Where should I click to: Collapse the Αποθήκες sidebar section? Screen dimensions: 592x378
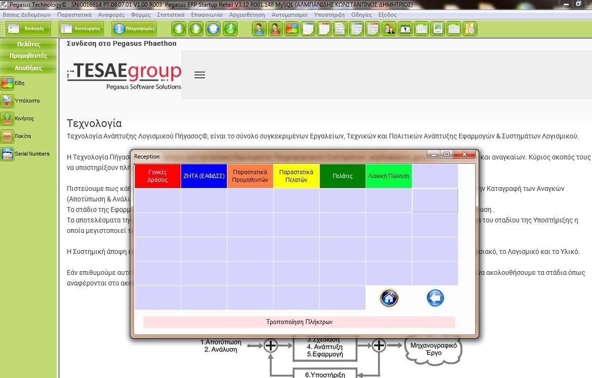pyautogui.click(x=29, y=68)
